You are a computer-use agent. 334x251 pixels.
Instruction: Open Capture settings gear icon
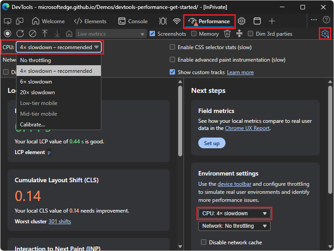(x=325, y=33)
